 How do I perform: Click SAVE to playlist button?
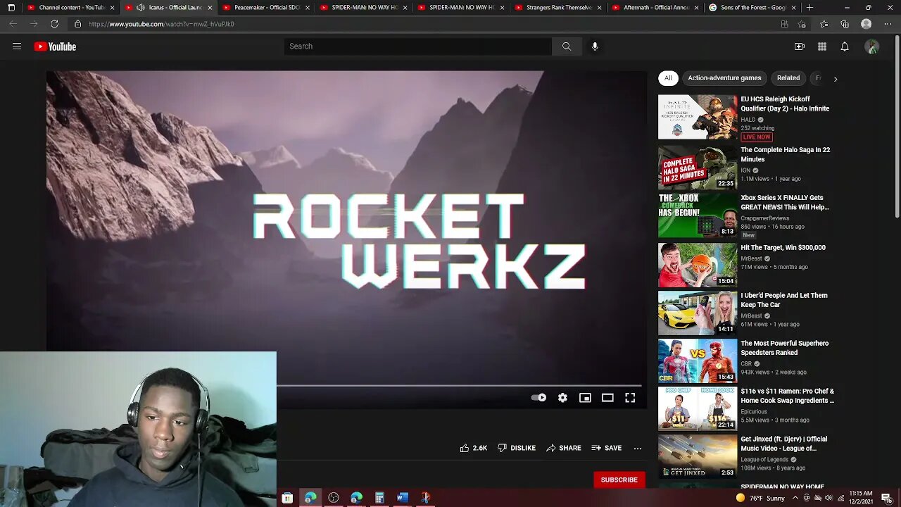pos(607,448)
